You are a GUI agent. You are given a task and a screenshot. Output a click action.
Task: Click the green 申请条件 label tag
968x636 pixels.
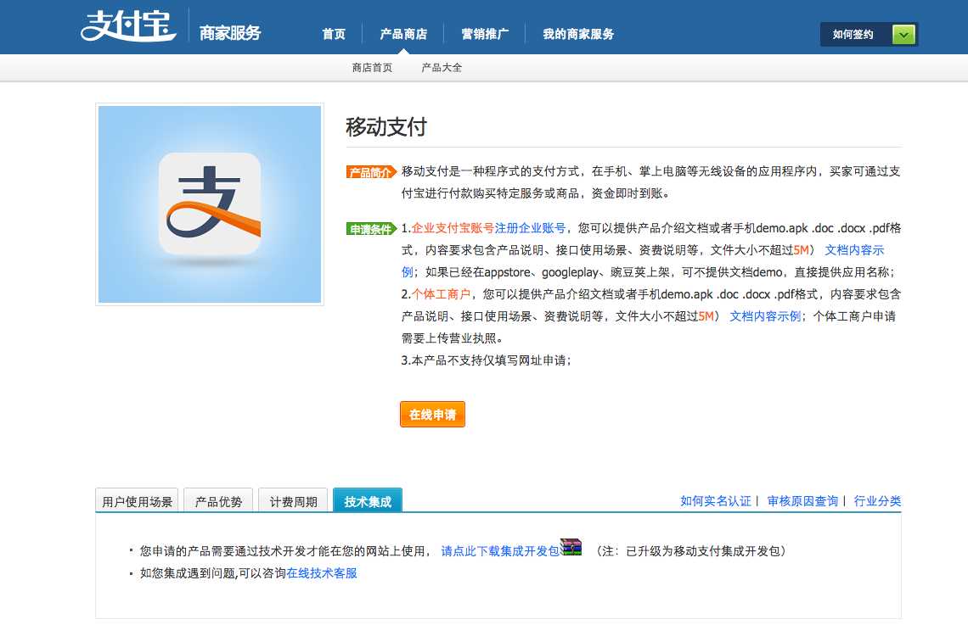coord(371,229)
